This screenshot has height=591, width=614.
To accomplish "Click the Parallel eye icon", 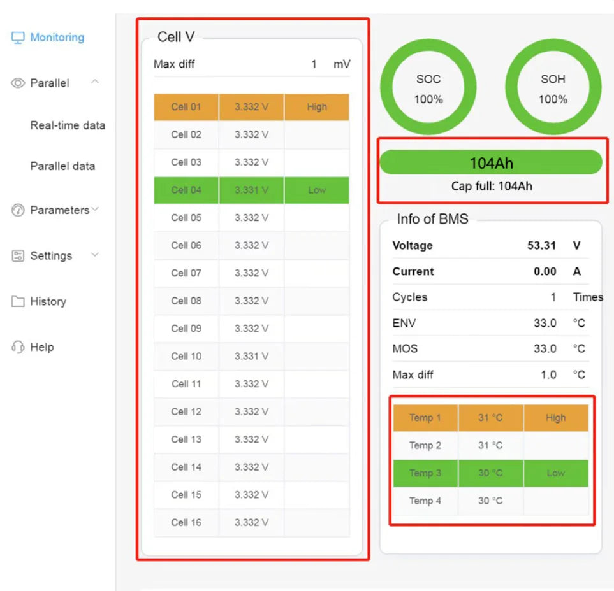I will (x=18, y=83).
